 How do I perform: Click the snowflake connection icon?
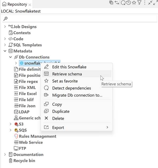[x=22, y=63]
